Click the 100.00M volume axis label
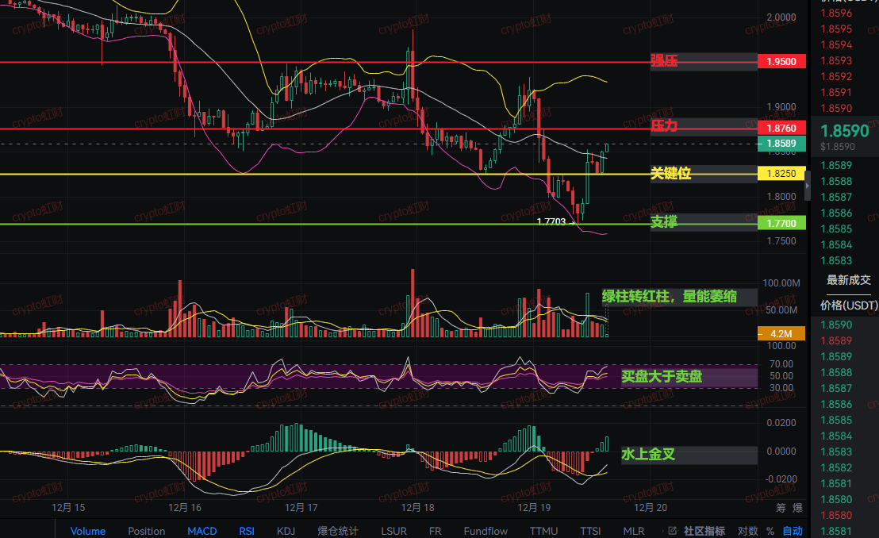Image resolution: width=879 pixels, height=538 pixels. pyautogui.click(x=781, y=283)
